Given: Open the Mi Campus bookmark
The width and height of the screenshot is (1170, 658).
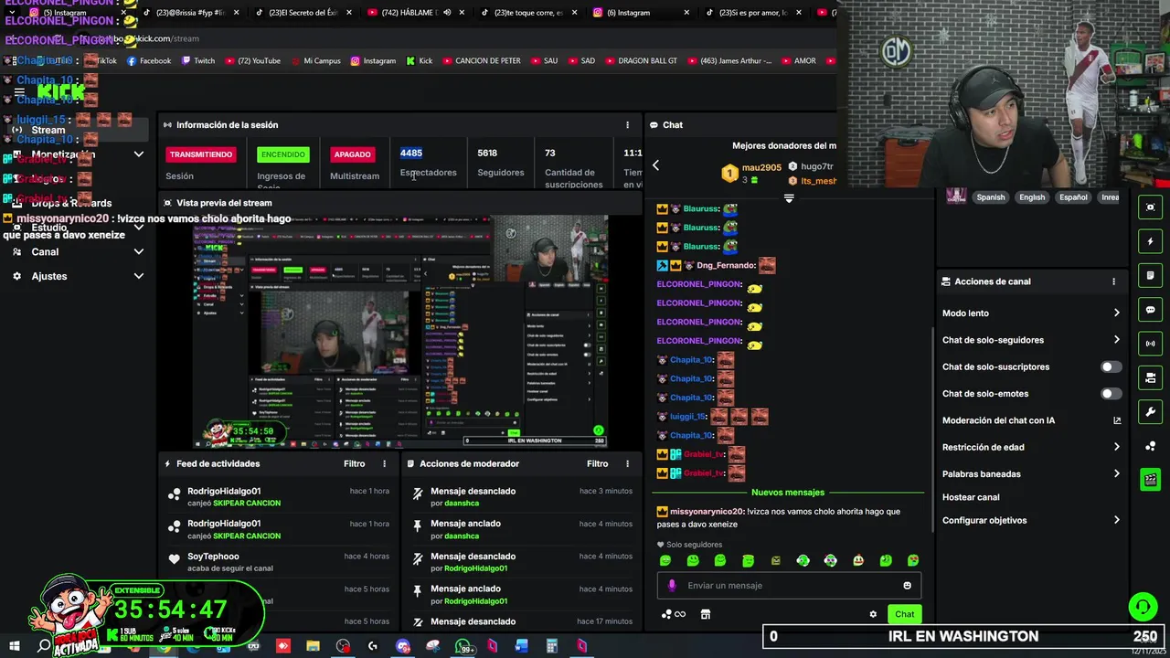Looking at the screenshot, I should click(x=315, y=61).
